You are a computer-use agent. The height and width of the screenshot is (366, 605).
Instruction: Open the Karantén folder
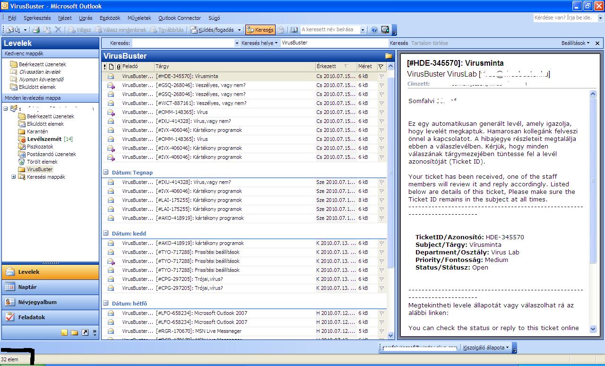coord(33,131)
